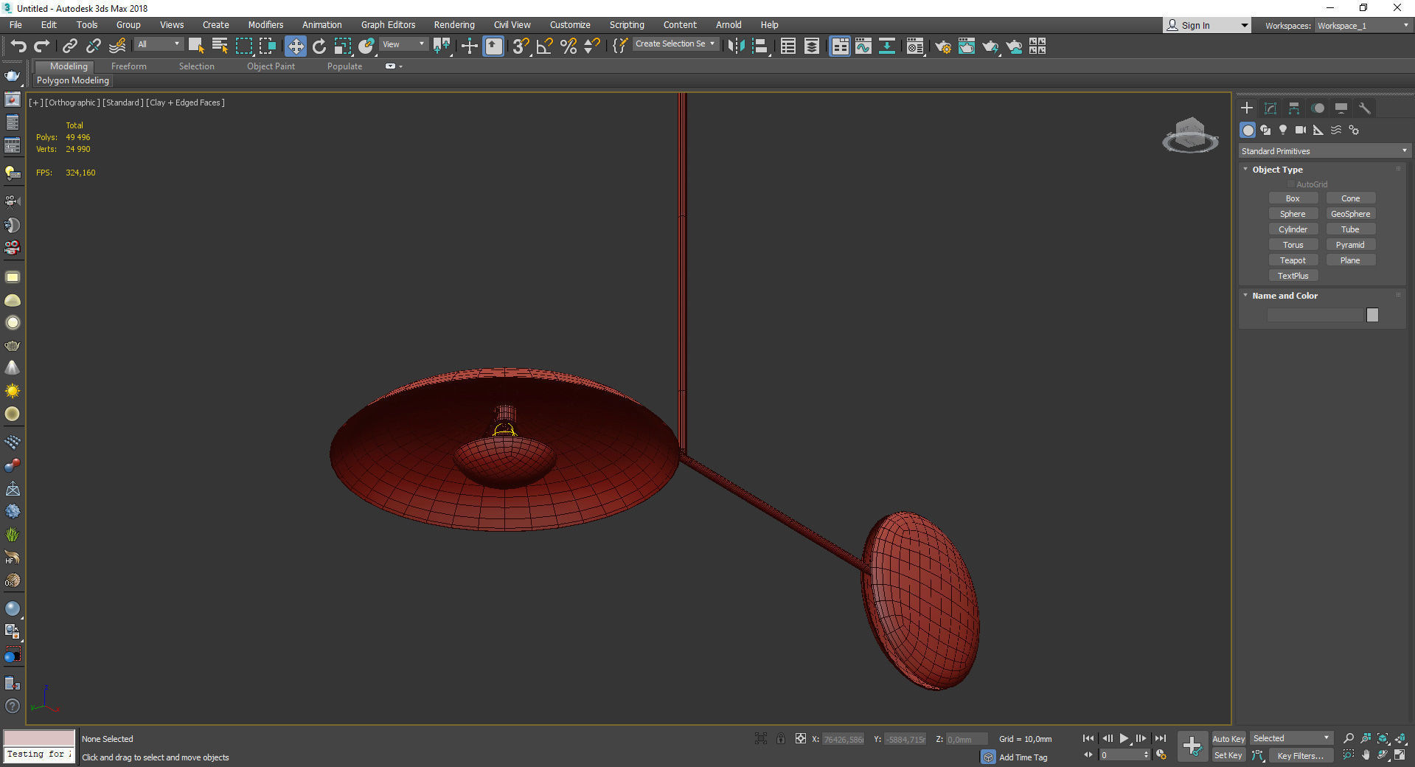Toggle the Window/Crossing selection mode
Screen dimensions: 1415x767
coord(268,46)
